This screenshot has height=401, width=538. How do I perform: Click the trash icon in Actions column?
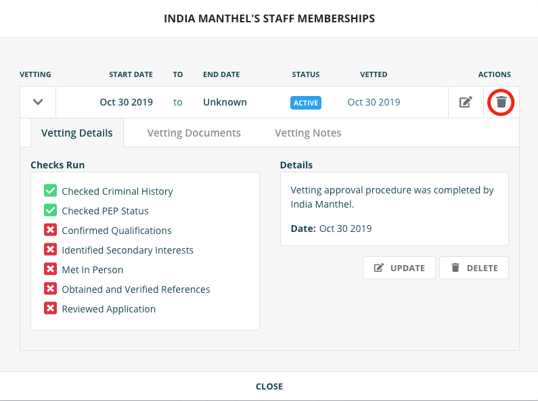pos(501,102)
